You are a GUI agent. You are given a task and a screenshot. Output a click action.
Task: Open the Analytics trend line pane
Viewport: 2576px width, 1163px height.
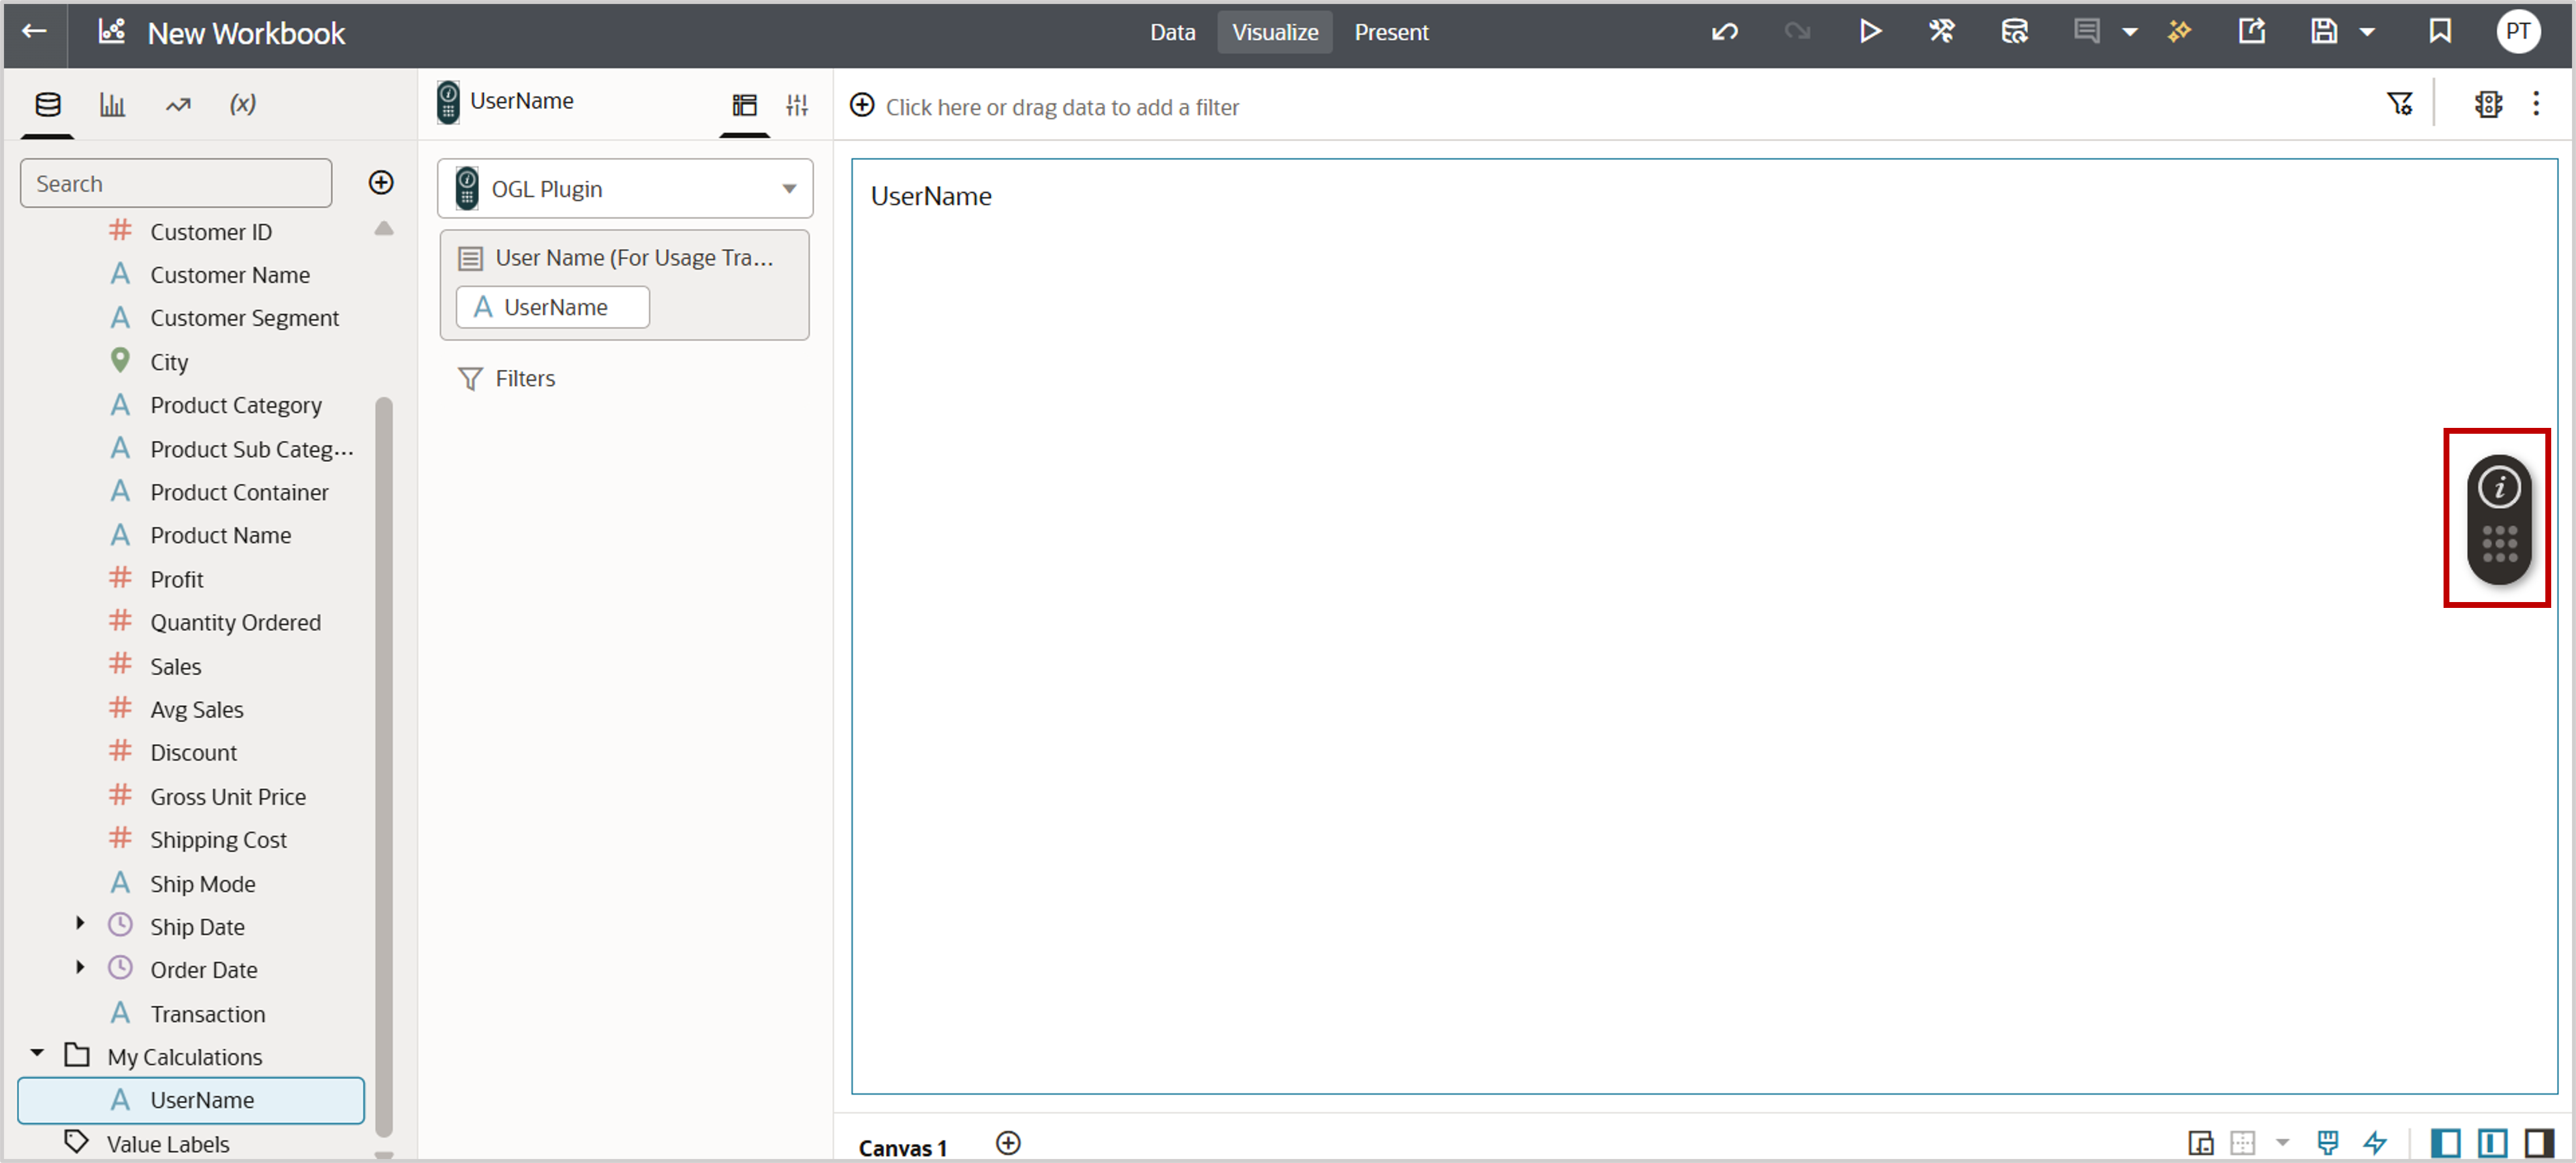[178, 104]
